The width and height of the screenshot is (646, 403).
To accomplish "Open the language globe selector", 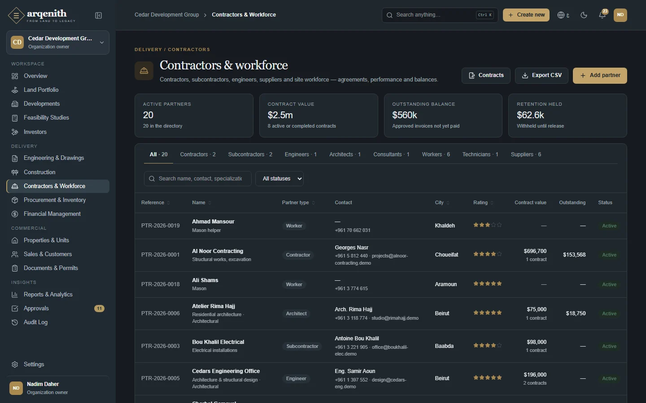I will tap(563, 15).
